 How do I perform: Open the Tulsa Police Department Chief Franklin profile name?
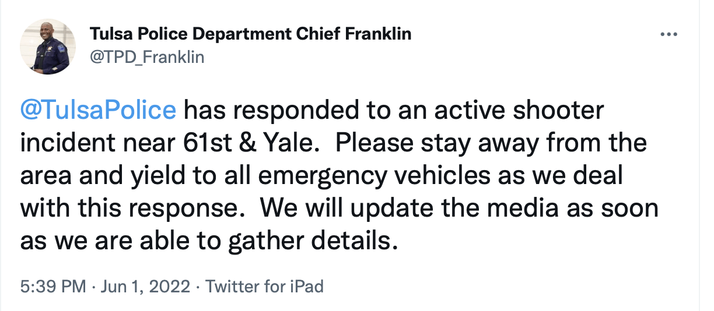point(250,34)
